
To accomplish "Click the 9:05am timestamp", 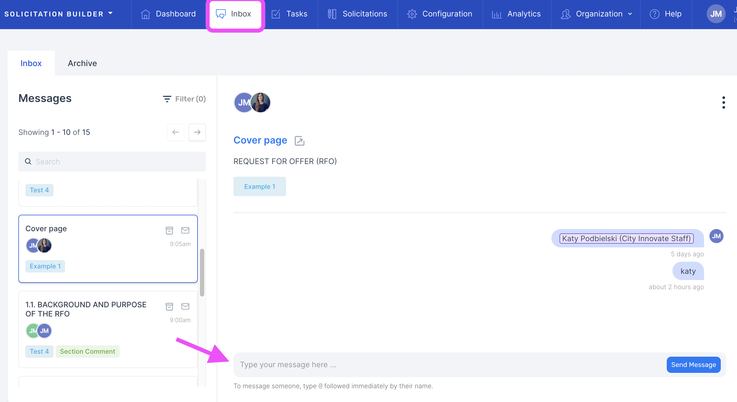I will coord(180,244).
